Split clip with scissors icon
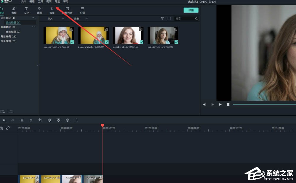Image resolution: width=296 pixels, height=183 pixels. coord(31,120)
